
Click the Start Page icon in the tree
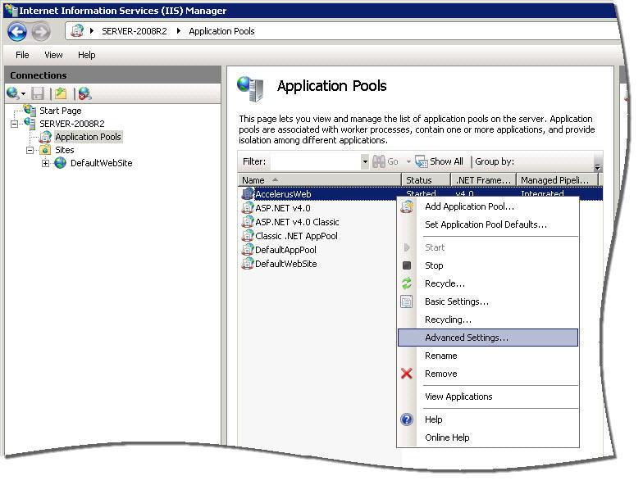click(x=30, y=110)
